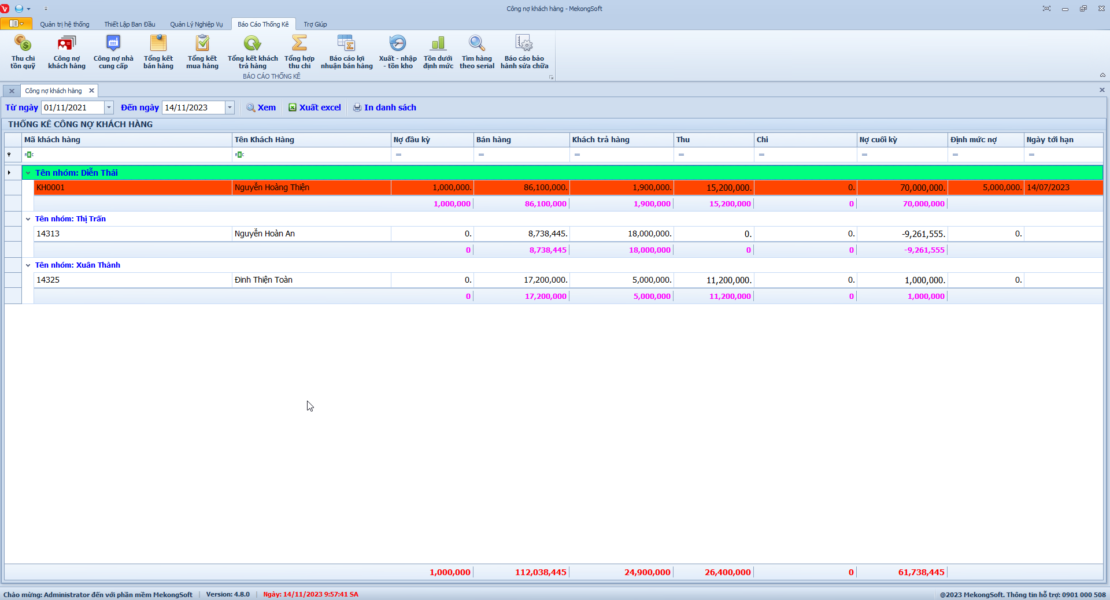The image size is (1110, 600).
Task: Switch to Quản Lý Nghiệp Vụ tab
Action: 196,24
